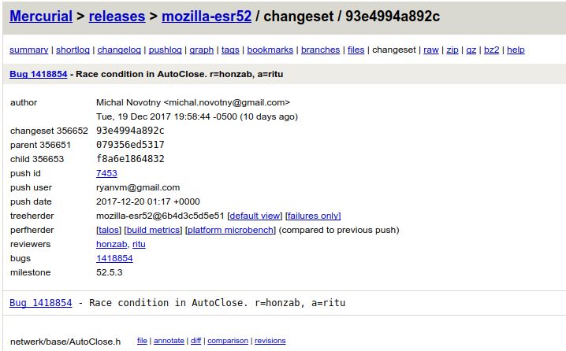Viewport: 566px width, 351px height.
Task: Open the shortlog menu item
Action: [73, 50]
